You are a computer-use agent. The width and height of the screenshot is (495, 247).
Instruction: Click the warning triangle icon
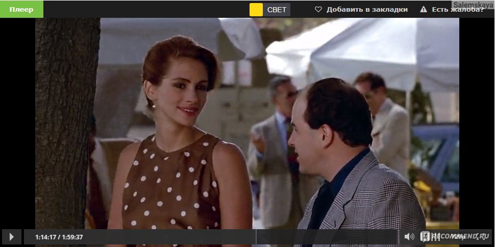[x=424, y=10]
